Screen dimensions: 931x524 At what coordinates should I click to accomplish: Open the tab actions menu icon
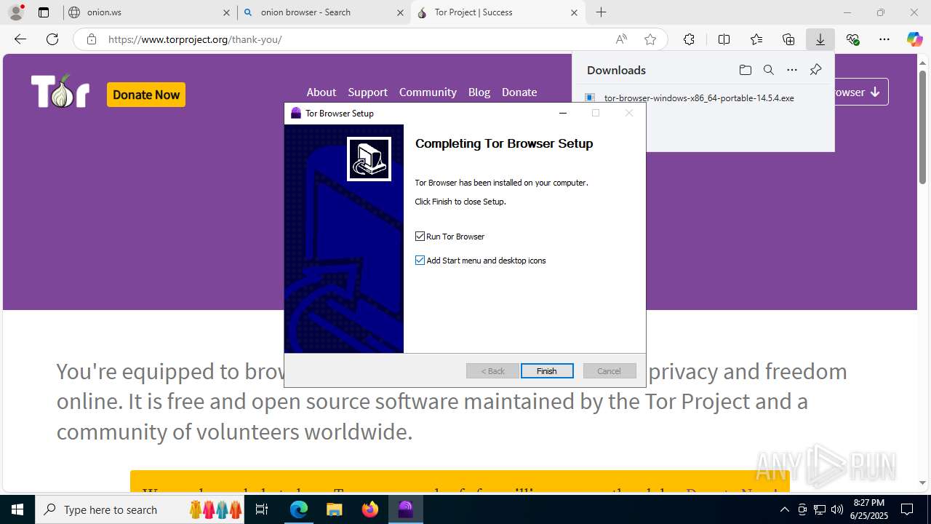point(44,12)
